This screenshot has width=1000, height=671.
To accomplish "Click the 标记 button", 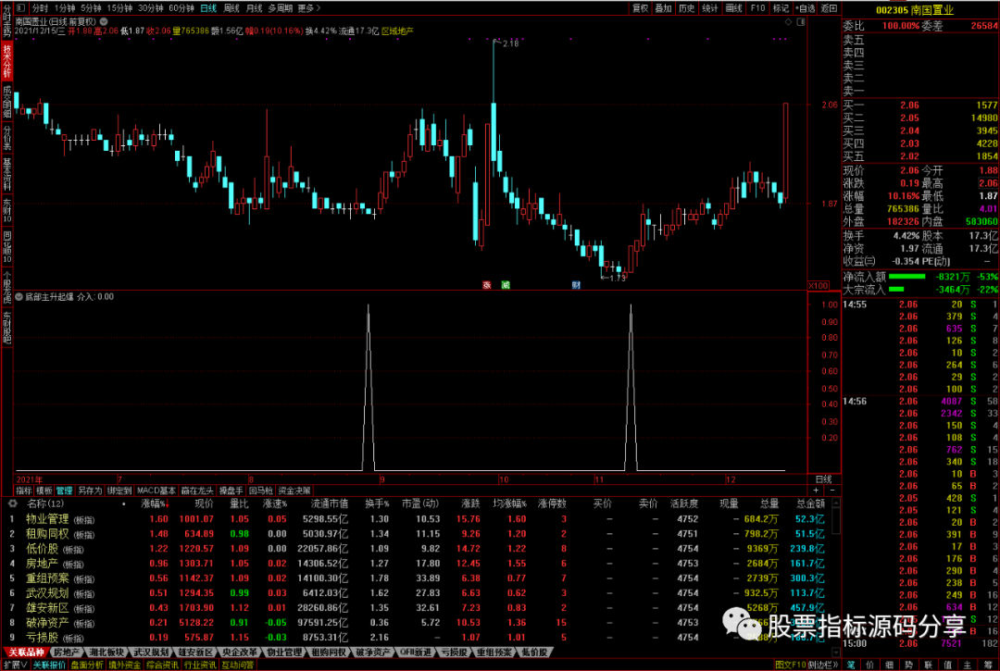I will 781,8.
